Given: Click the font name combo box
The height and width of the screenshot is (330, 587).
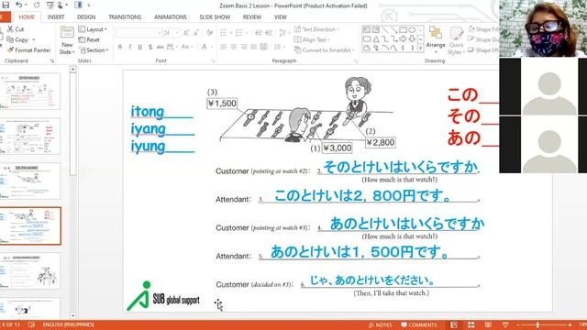Looking at the screenshot, I should pyautogui.click(x=138, y=33).
